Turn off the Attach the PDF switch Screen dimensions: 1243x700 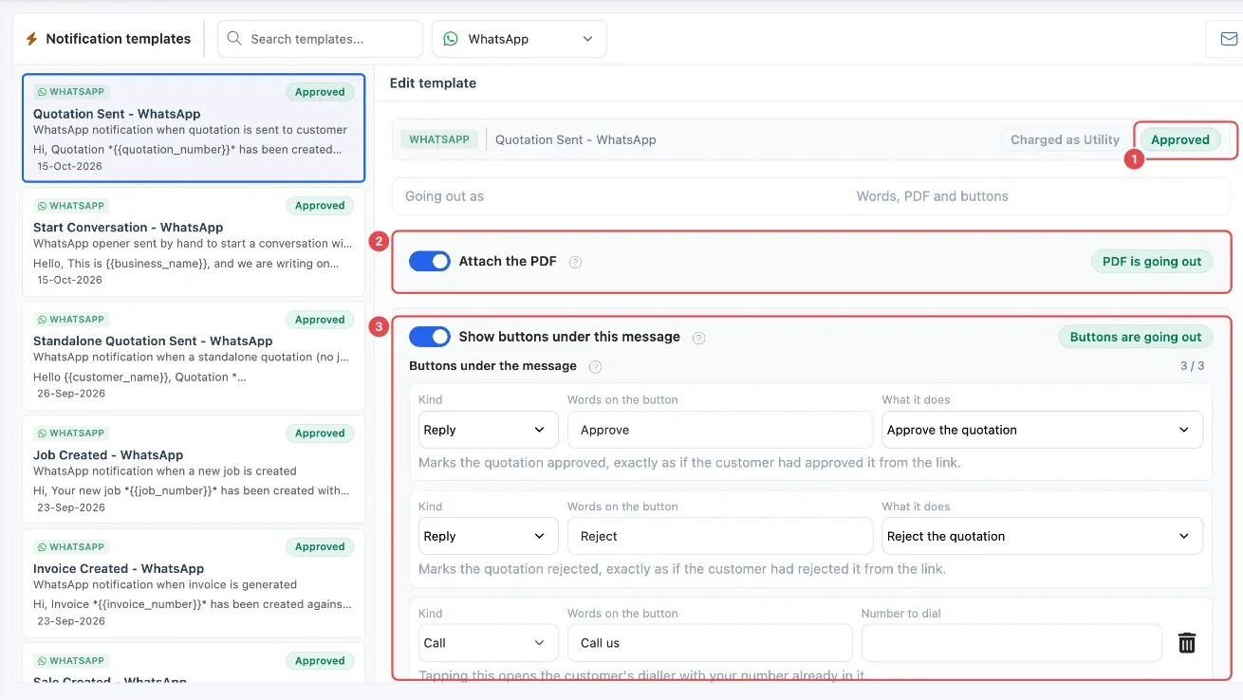pyautogui.click(x=430, y=261)
